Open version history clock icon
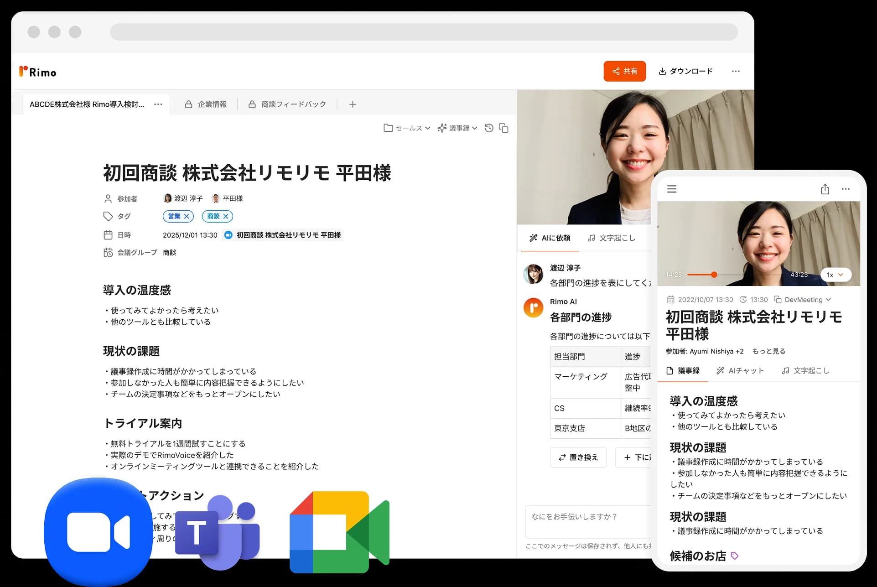877x587 pixels. [489, 128]
